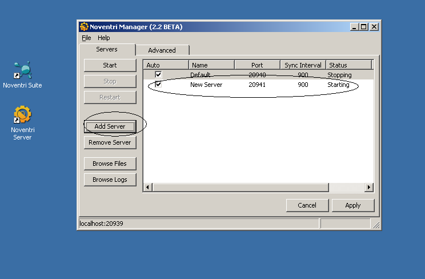425x279 pixels.
Task: Open the Help menu
Action: click(x=104, y=38)
